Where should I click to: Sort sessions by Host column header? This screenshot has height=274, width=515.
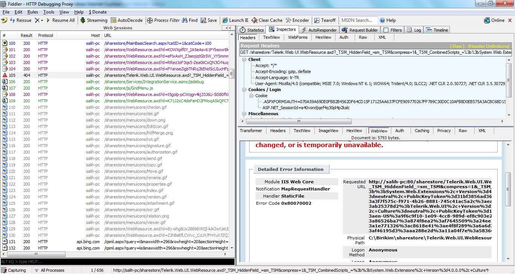[x=79, y=35]
